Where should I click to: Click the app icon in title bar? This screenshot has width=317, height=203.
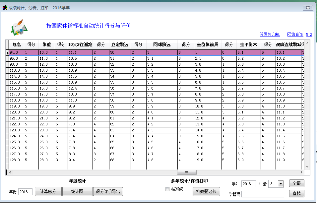4,8
